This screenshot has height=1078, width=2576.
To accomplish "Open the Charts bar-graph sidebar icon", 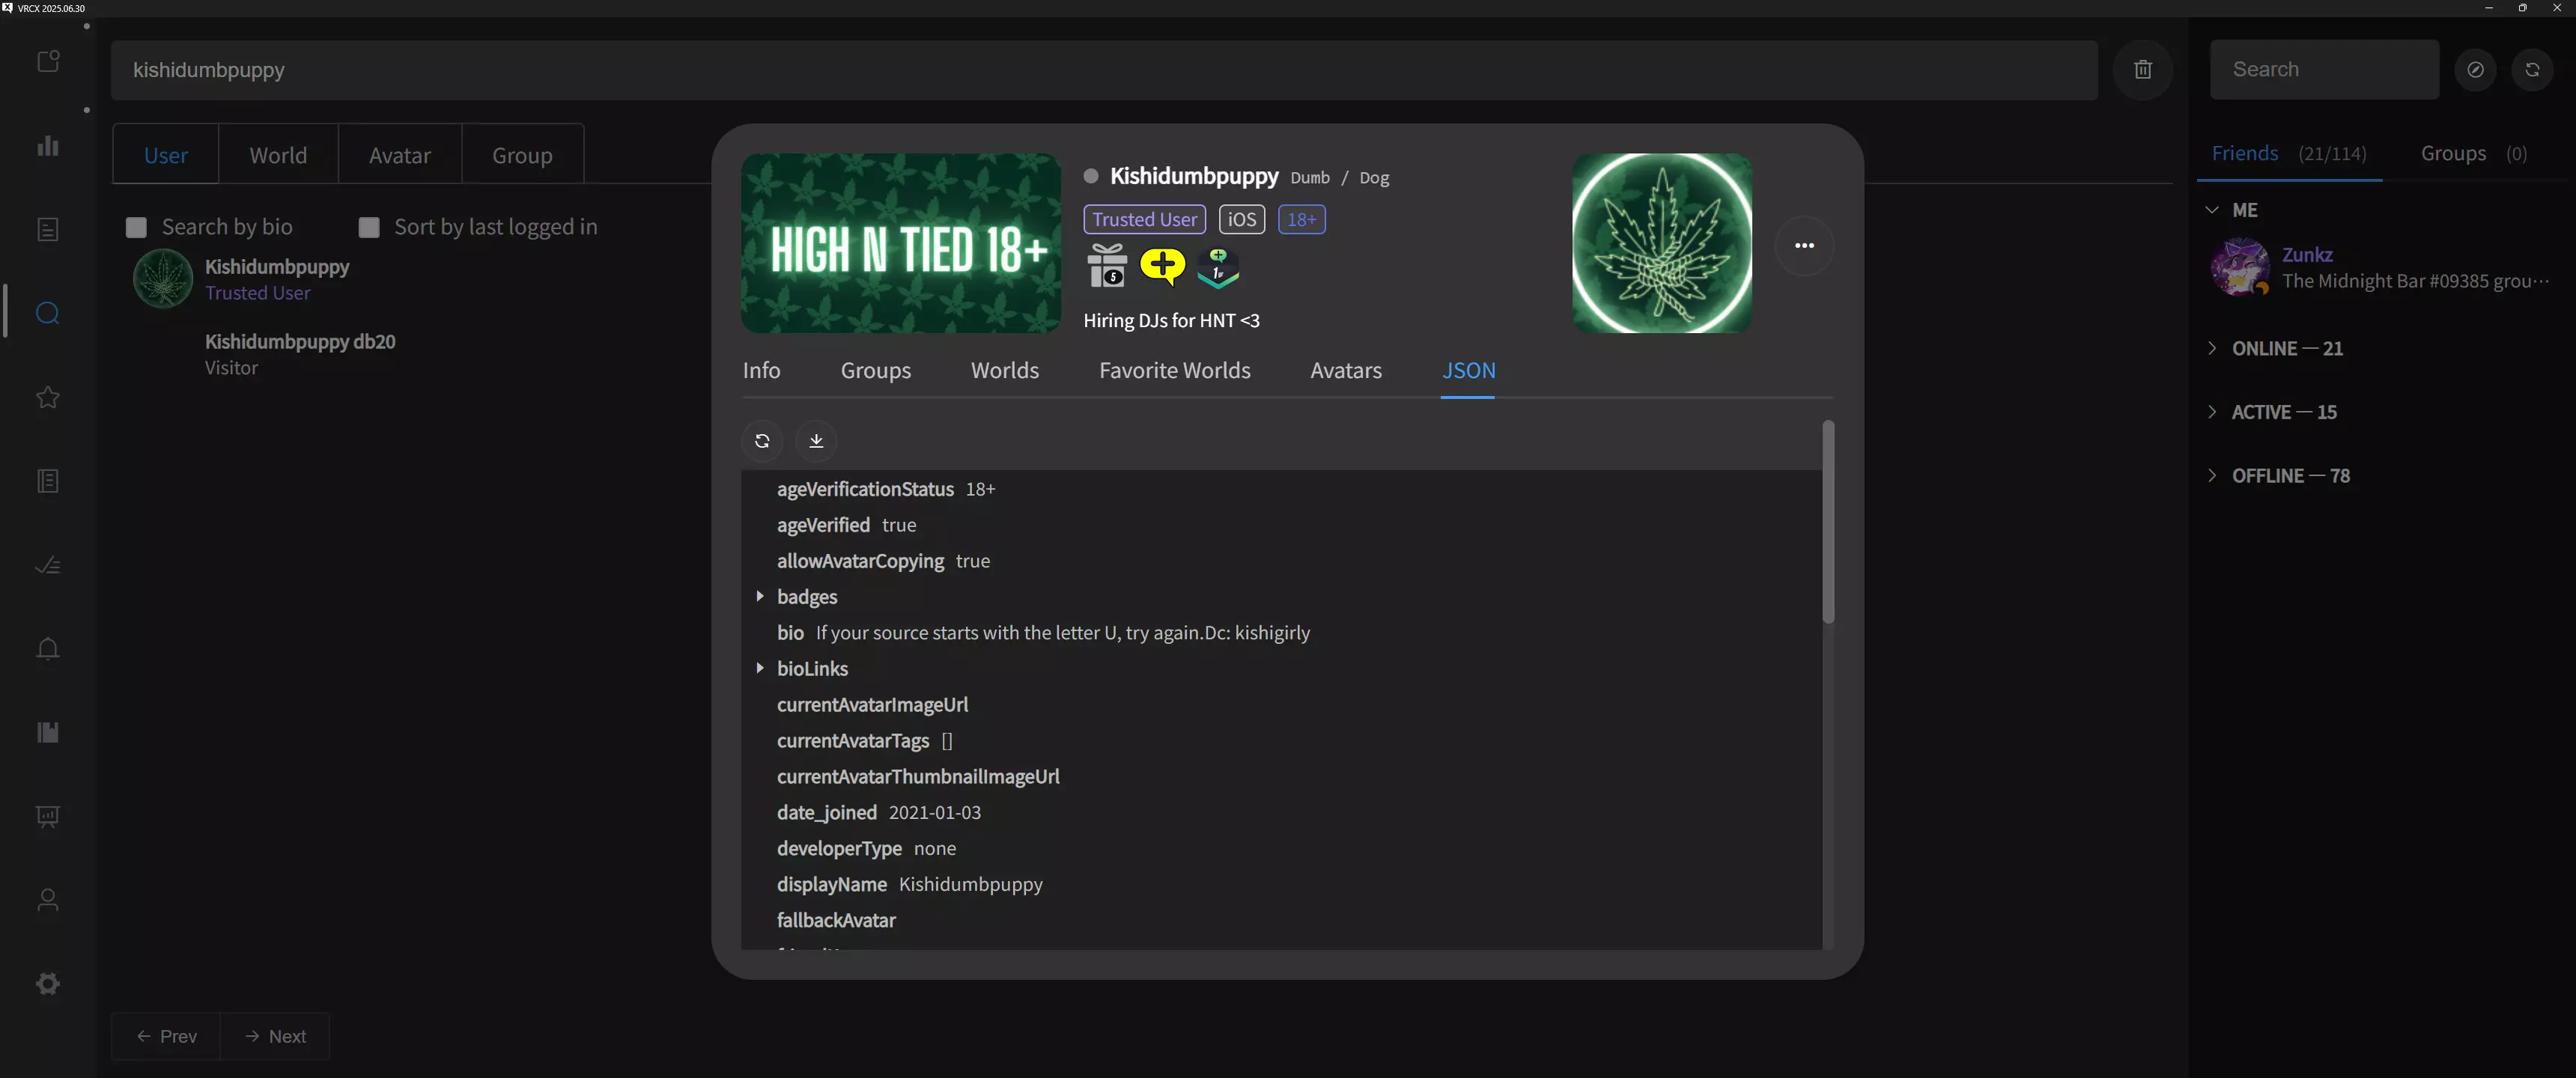I will click(x=48, y=146).
